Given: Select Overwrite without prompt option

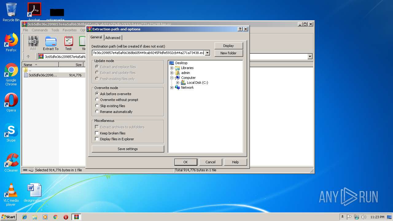Looking at the screenshot, I should click(97, 100).
